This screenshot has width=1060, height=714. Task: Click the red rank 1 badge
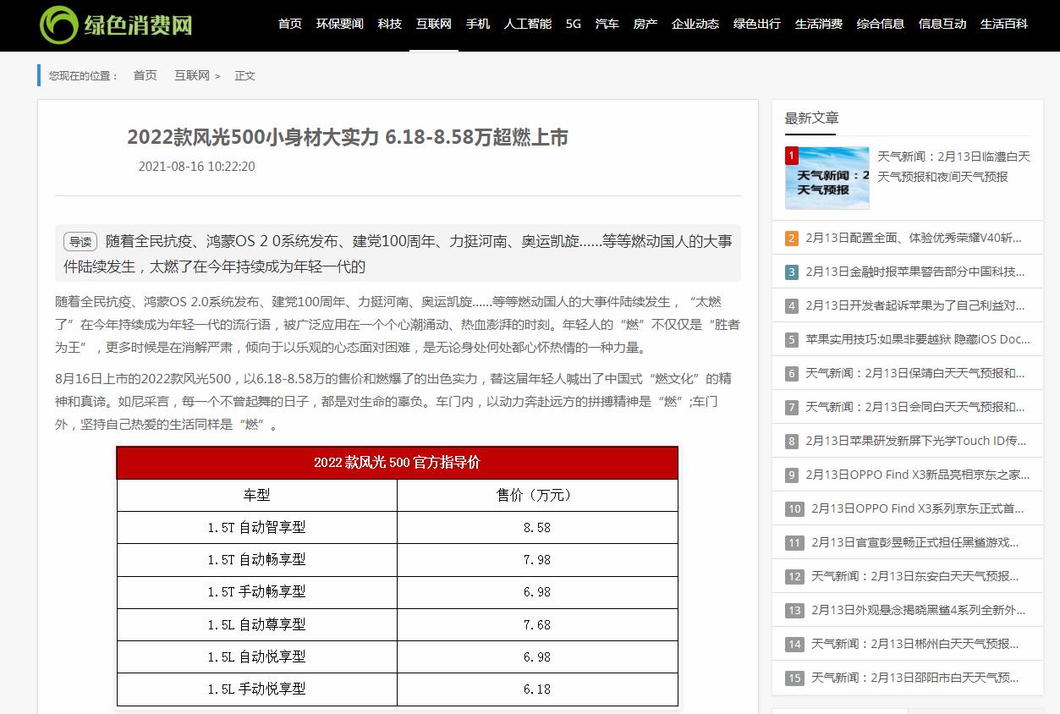pyautogui.click(x=791, y=155)
